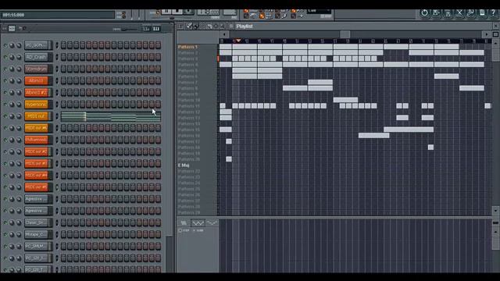This screenshot has height=281, width=500.
Task: Click the volume knob of the PC_GON channel
Action: click(x=19, y=45)
